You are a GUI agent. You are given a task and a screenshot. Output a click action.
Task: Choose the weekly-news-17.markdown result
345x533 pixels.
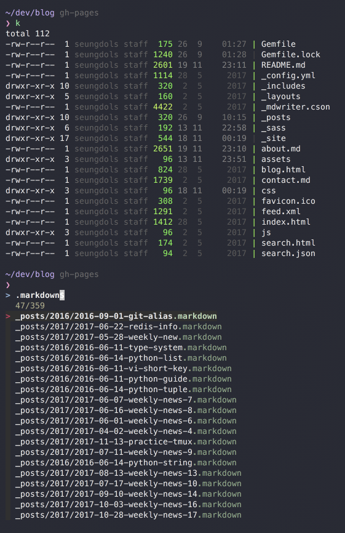pos(129,515)
